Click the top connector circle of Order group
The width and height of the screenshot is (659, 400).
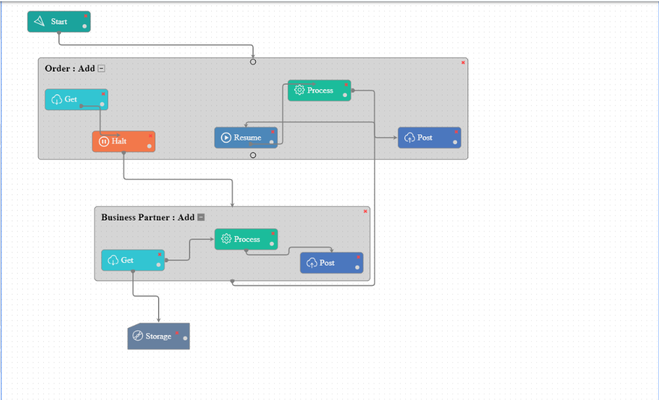pos(253,62)
